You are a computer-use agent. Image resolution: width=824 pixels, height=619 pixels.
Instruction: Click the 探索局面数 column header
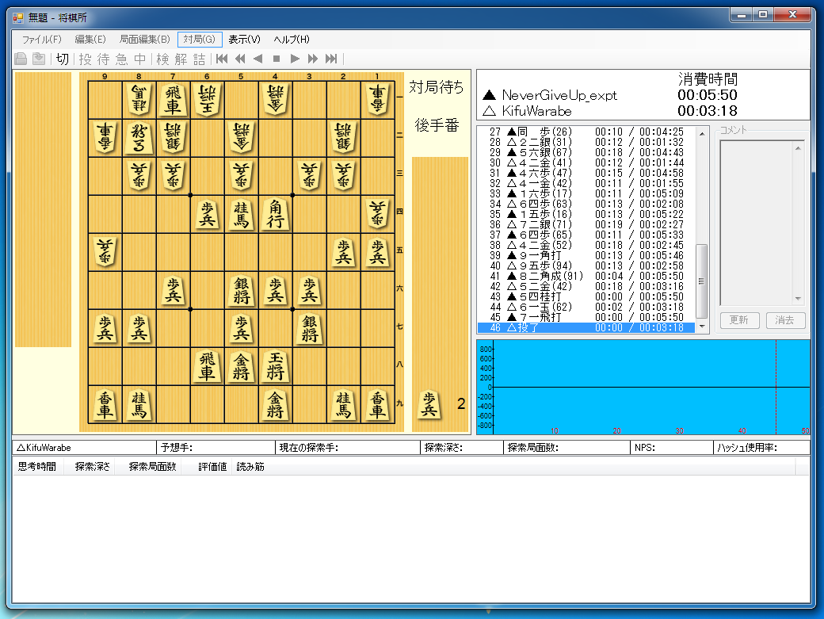152,467
